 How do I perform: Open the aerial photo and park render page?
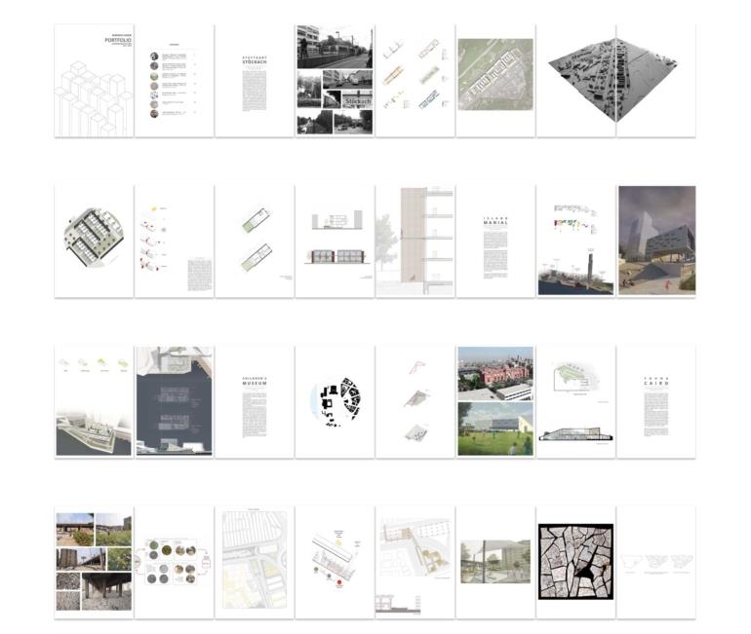[495, 401]
